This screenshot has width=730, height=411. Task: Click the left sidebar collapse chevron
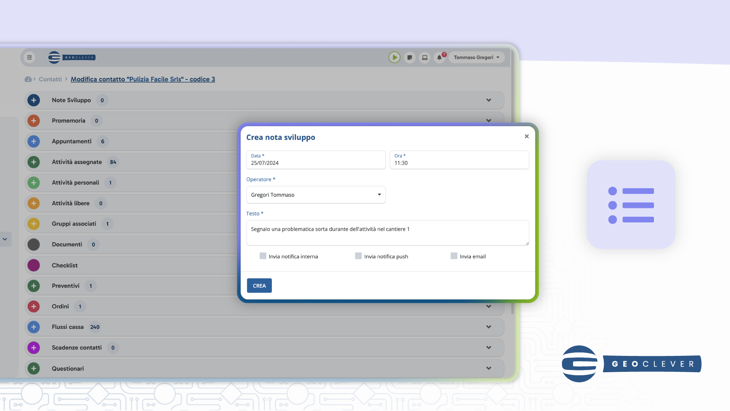click(5, 239)
